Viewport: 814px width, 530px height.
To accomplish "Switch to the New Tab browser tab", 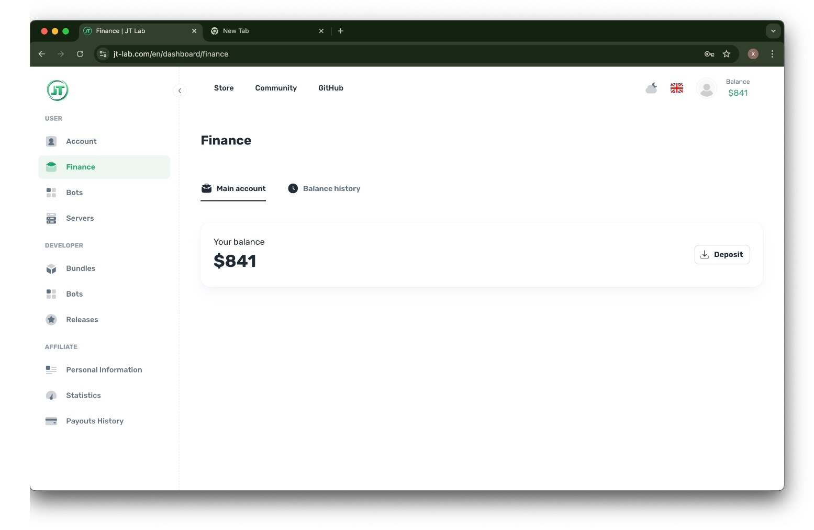I will click(x=267, y=31).
